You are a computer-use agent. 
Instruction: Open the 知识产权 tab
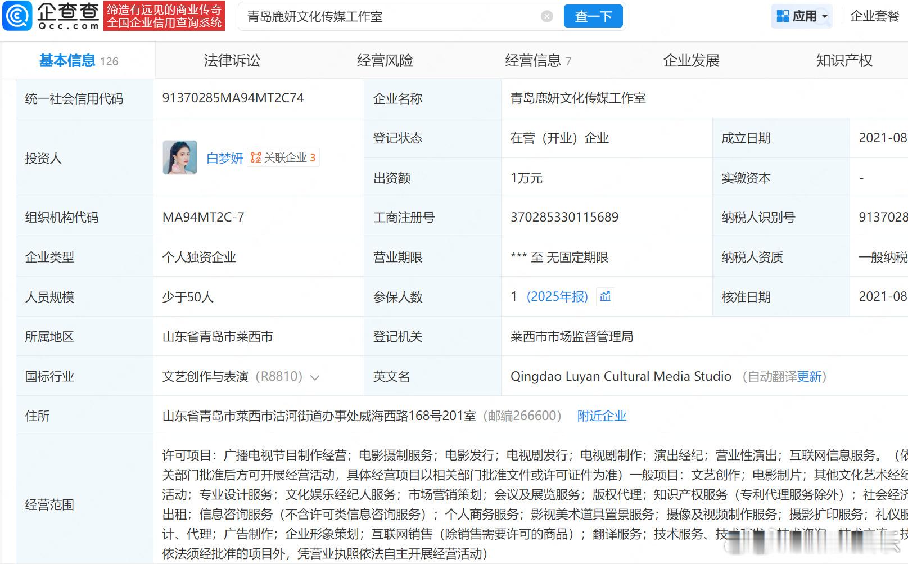[844, 61]
